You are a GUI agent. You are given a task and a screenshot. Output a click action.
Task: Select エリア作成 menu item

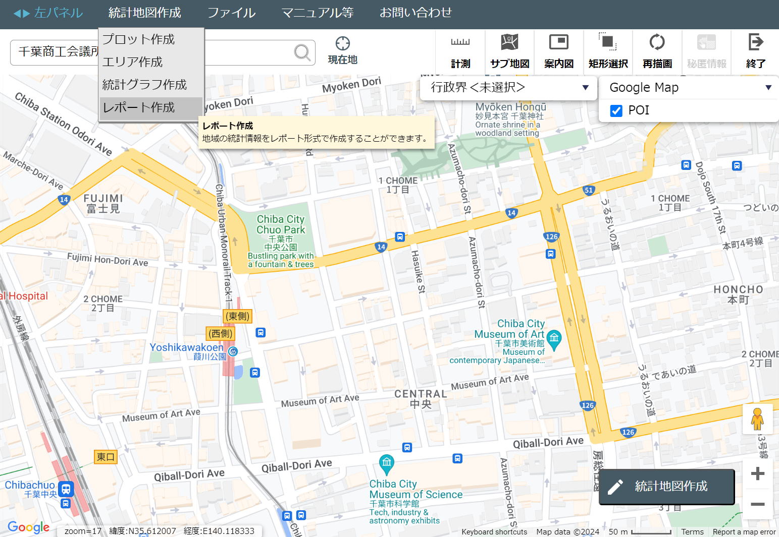(x=151, y=62)
